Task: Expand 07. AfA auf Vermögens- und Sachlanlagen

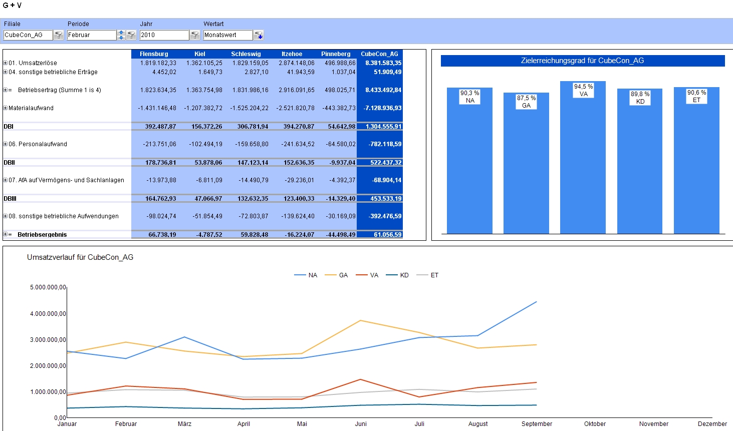Action: 6,180
